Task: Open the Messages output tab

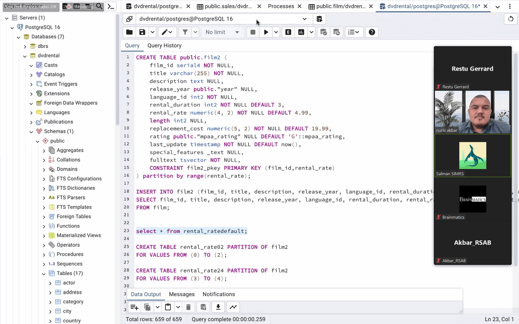Action: coord(182,294)
